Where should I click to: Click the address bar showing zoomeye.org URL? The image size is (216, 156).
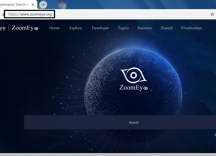(x=30, y=14)
